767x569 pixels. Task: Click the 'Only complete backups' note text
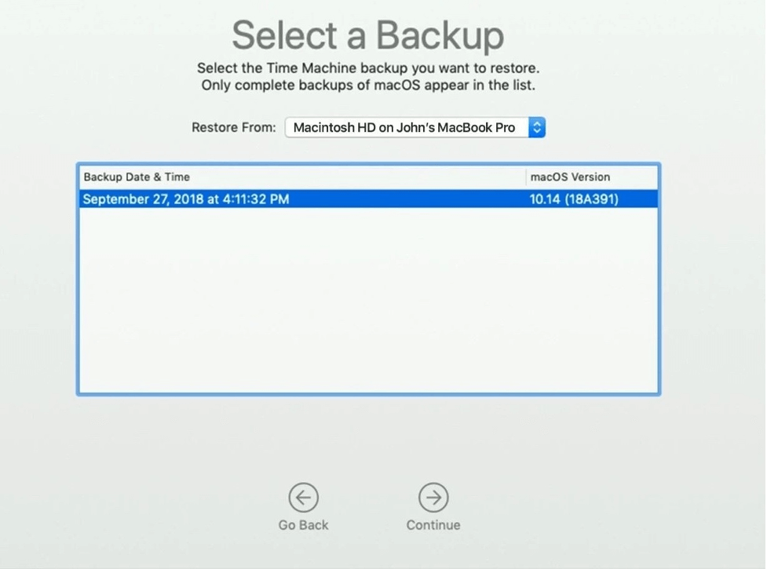367,85
